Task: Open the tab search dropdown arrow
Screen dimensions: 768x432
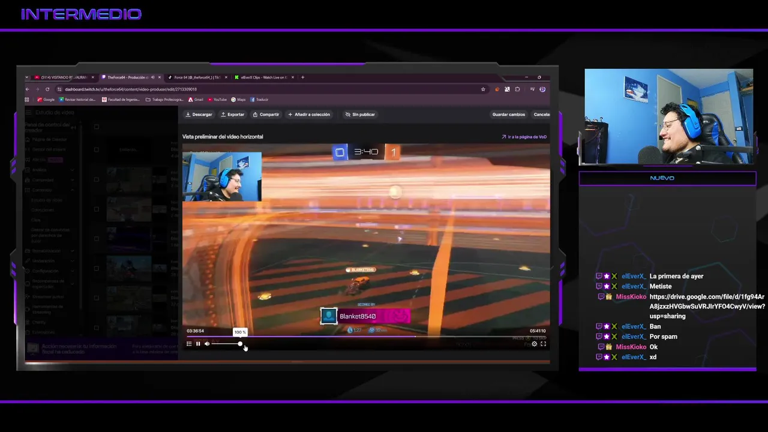Action: (x=27, y=77)
